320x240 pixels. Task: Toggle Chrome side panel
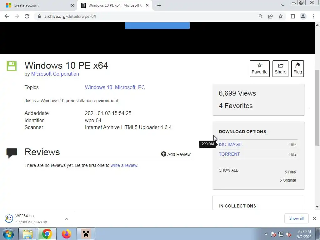click(x=293, y=16)
